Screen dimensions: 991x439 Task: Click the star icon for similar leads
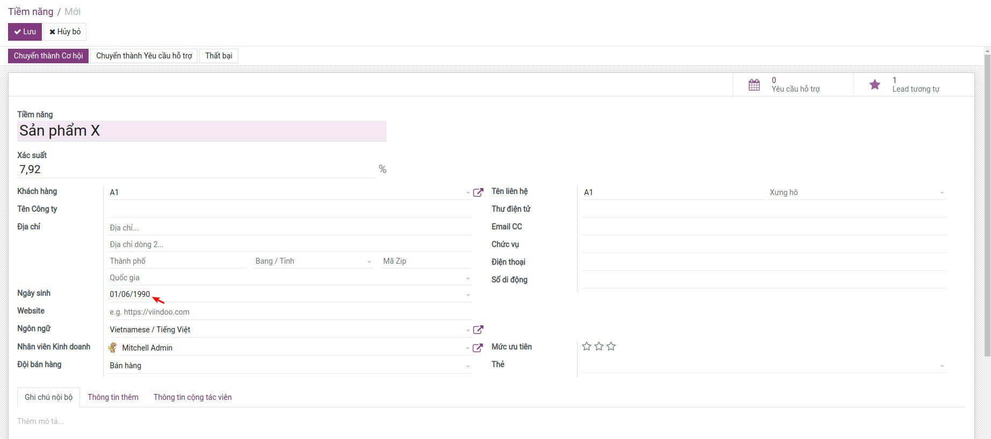875,85
